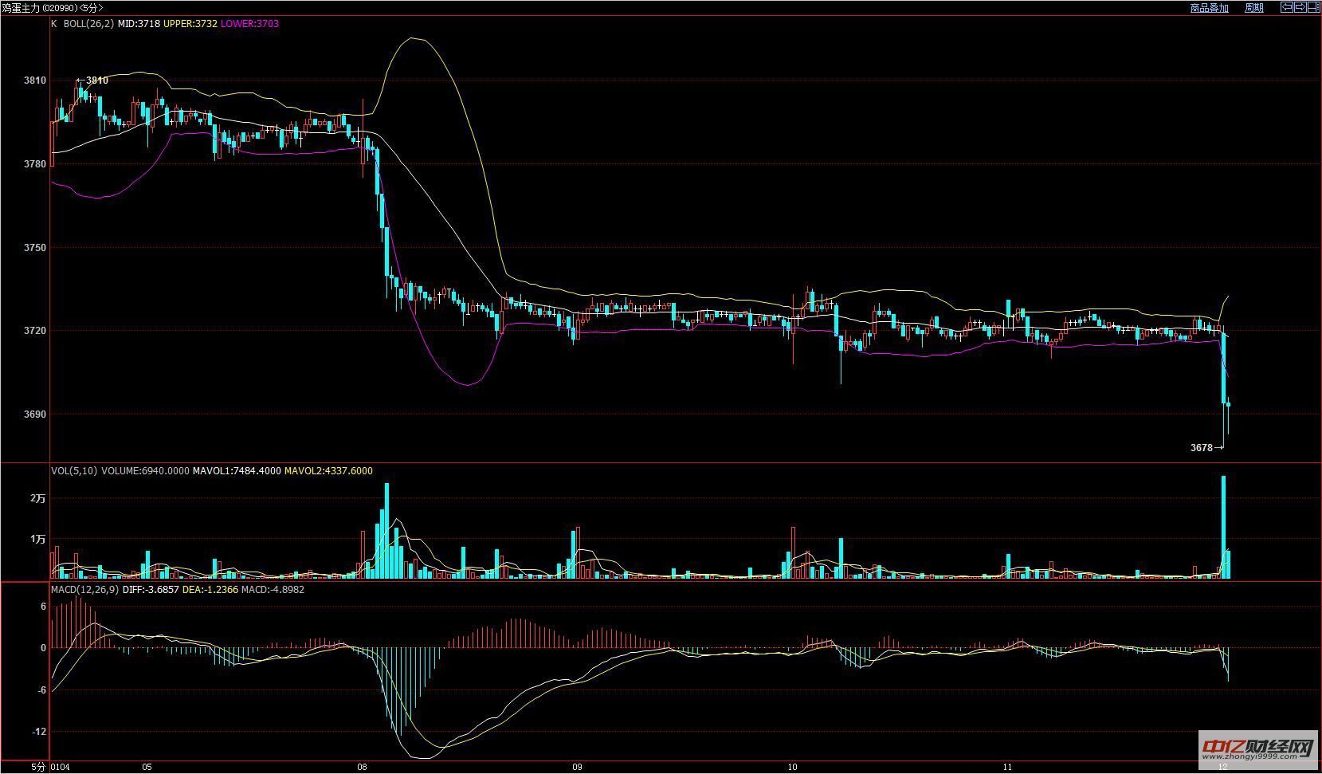Click the DEA:-1.2366 value
The image size is (1322, 774).
click(210, 590)
